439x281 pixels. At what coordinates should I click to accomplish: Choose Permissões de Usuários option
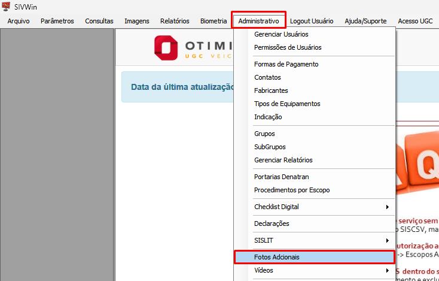point(288,47)
